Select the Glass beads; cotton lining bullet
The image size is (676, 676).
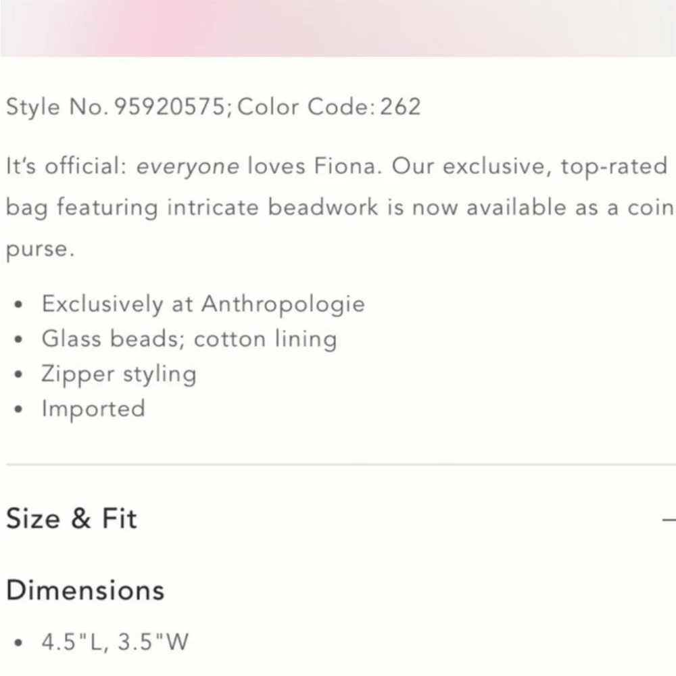(x=189, y=339)
